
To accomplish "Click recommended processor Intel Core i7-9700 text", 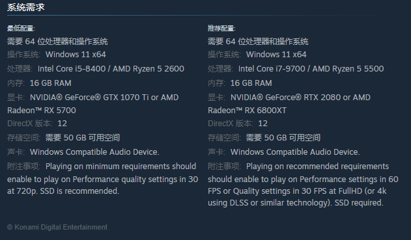I will (272, 69).
